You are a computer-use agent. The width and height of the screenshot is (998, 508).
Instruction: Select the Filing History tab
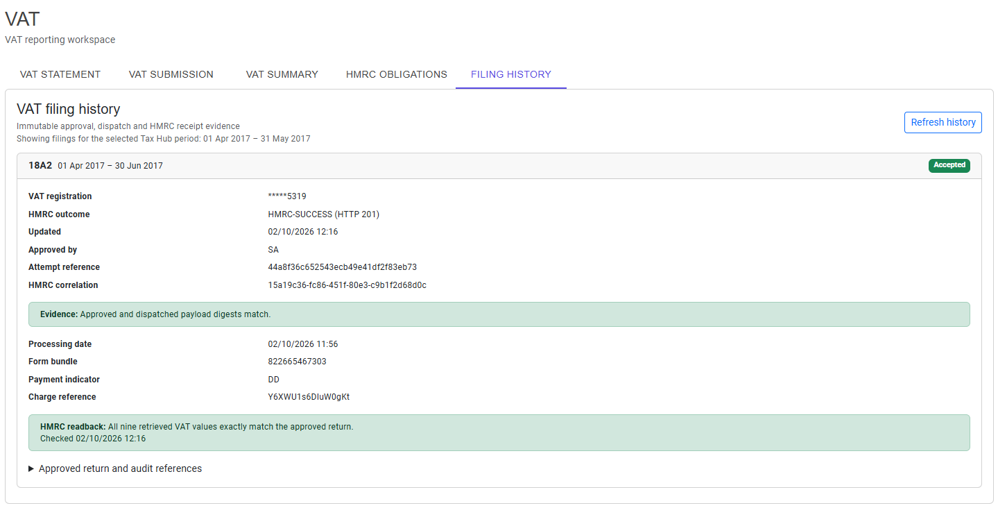[x=511, y=74]
